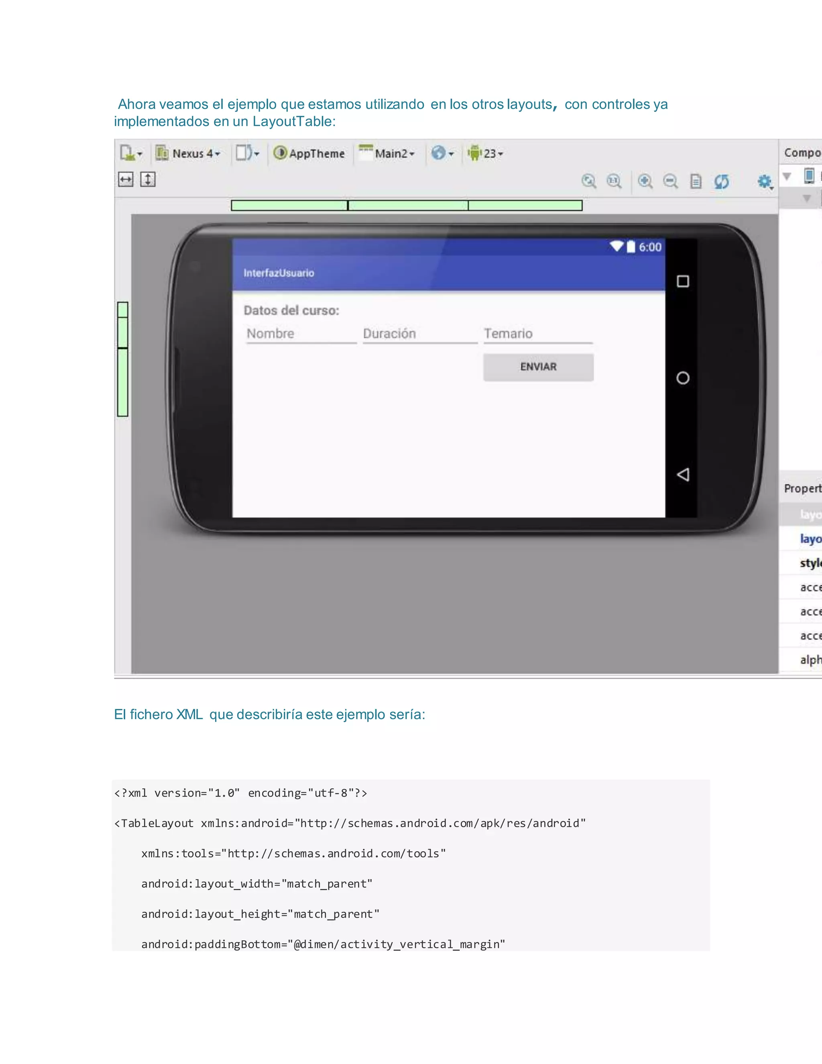This screenshot has height=1064, width=822.
Task: Click the zoom to actual size icon
Action: pyautogui.click(x=614, y=182)
